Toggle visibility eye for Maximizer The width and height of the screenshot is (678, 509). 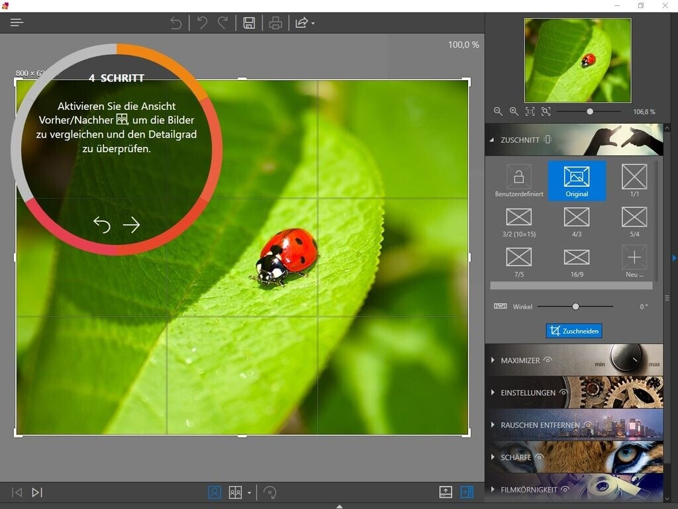click(x=548, y=361)
